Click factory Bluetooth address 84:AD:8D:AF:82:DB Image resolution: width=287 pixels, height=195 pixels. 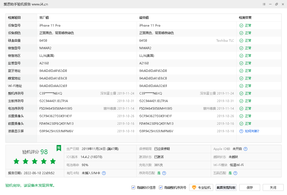(x=53, y=71)
